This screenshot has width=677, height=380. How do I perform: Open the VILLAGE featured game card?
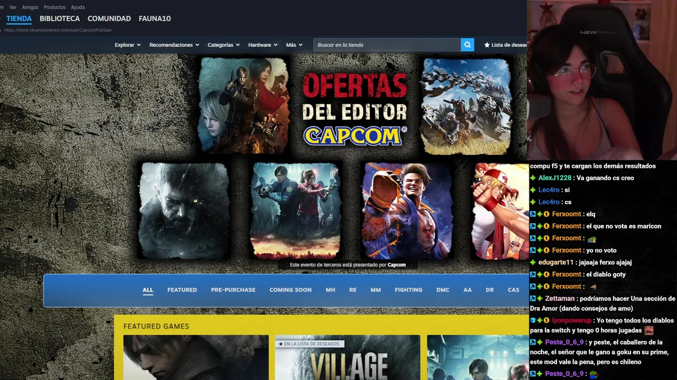click(347, 357)
